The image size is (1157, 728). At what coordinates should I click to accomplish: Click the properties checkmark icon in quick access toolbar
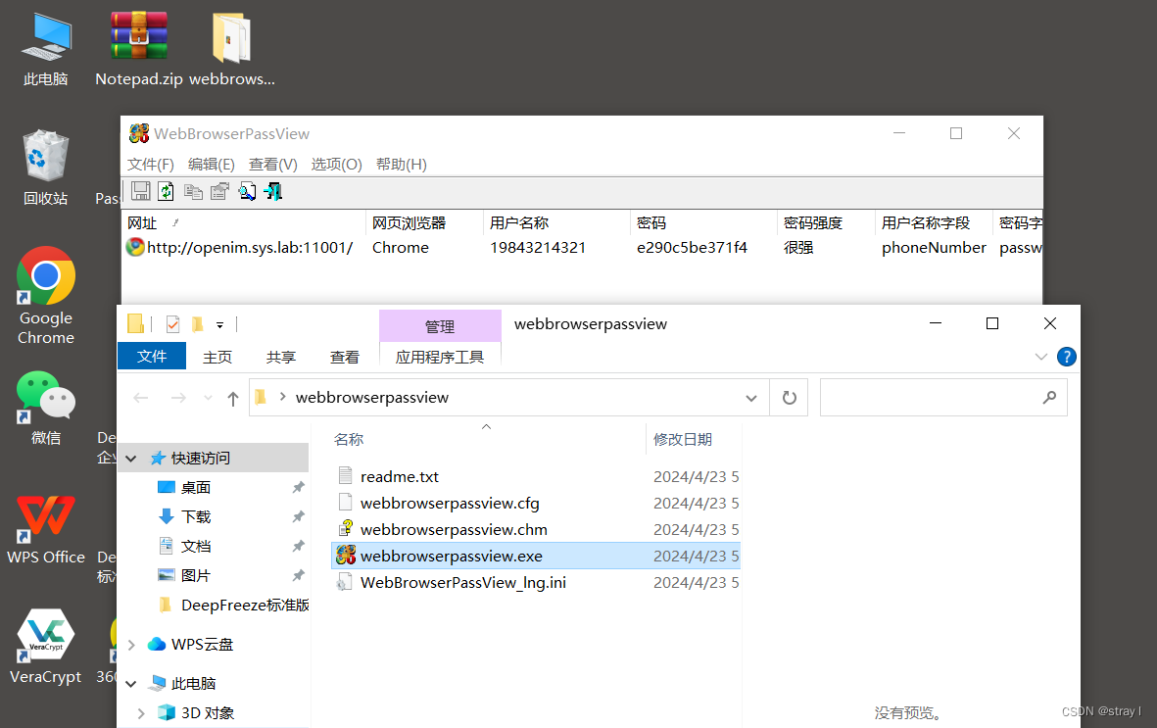pos(172,324)
